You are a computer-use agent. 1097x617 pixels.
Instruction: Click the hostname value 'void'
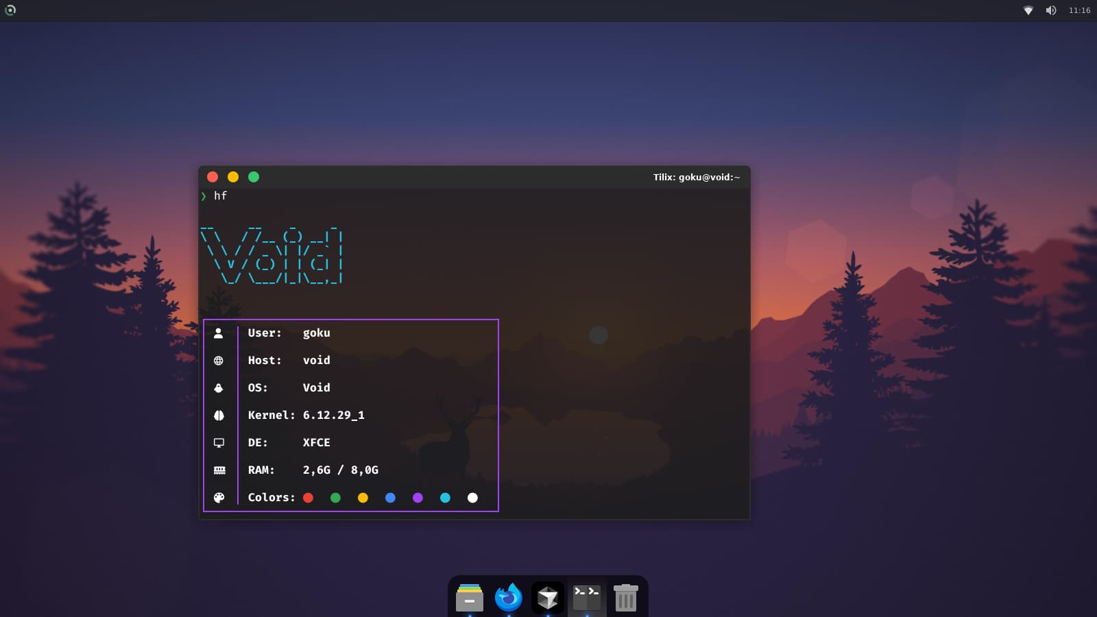[316, 361]
